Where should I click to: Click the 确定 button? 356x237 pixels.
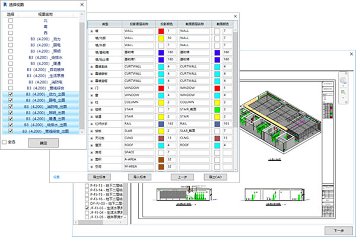[44, 143]
